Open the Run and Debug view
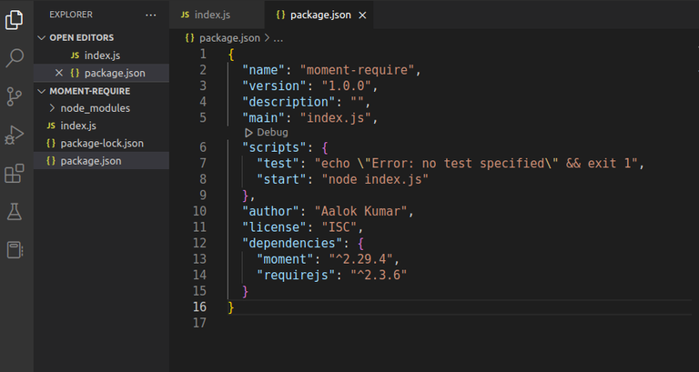 15,135
